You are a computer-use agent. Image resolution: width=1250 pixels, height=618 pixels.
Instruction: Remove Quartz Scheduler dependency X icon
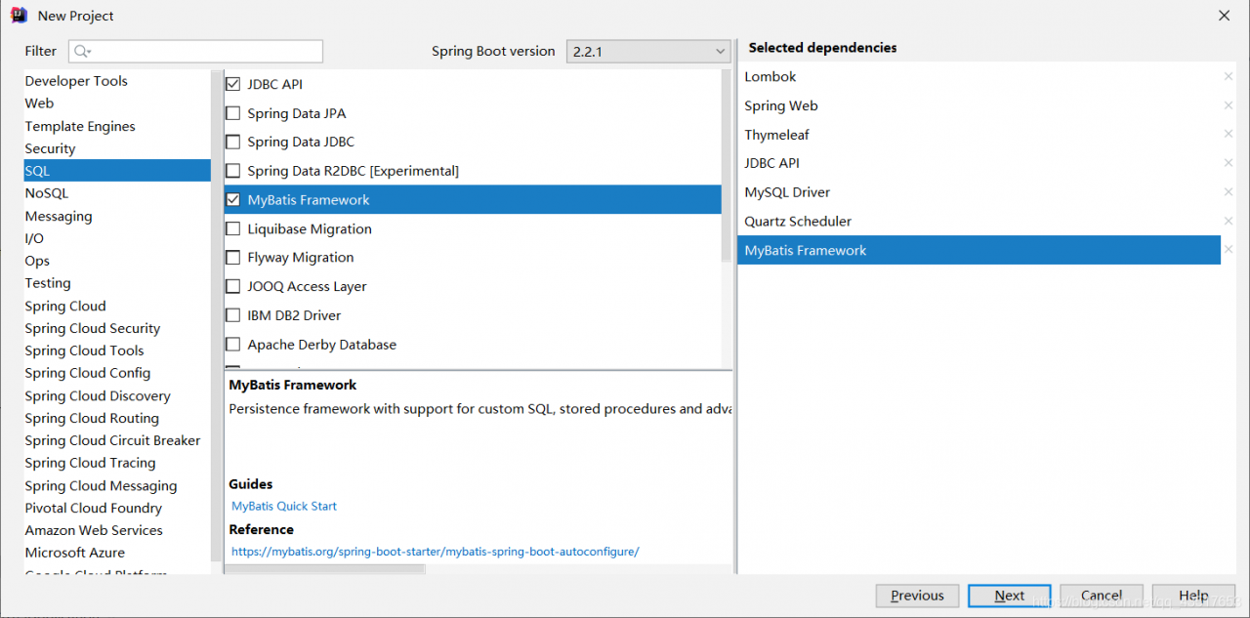tap(1229, 222)
